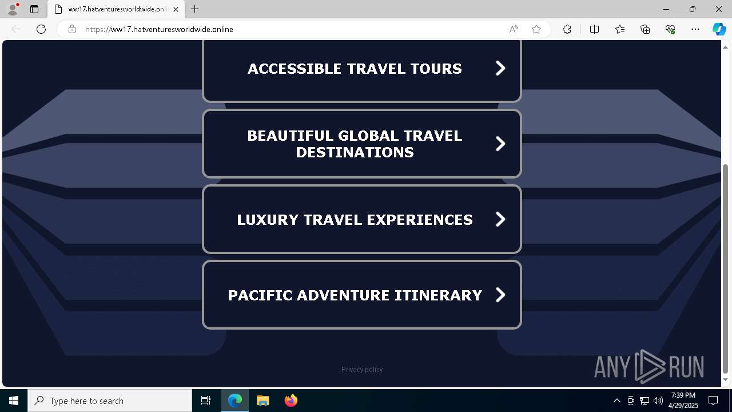Open a new browser tab
The height and width of the screenshot is (412, 732).
[x=195, y=9]
